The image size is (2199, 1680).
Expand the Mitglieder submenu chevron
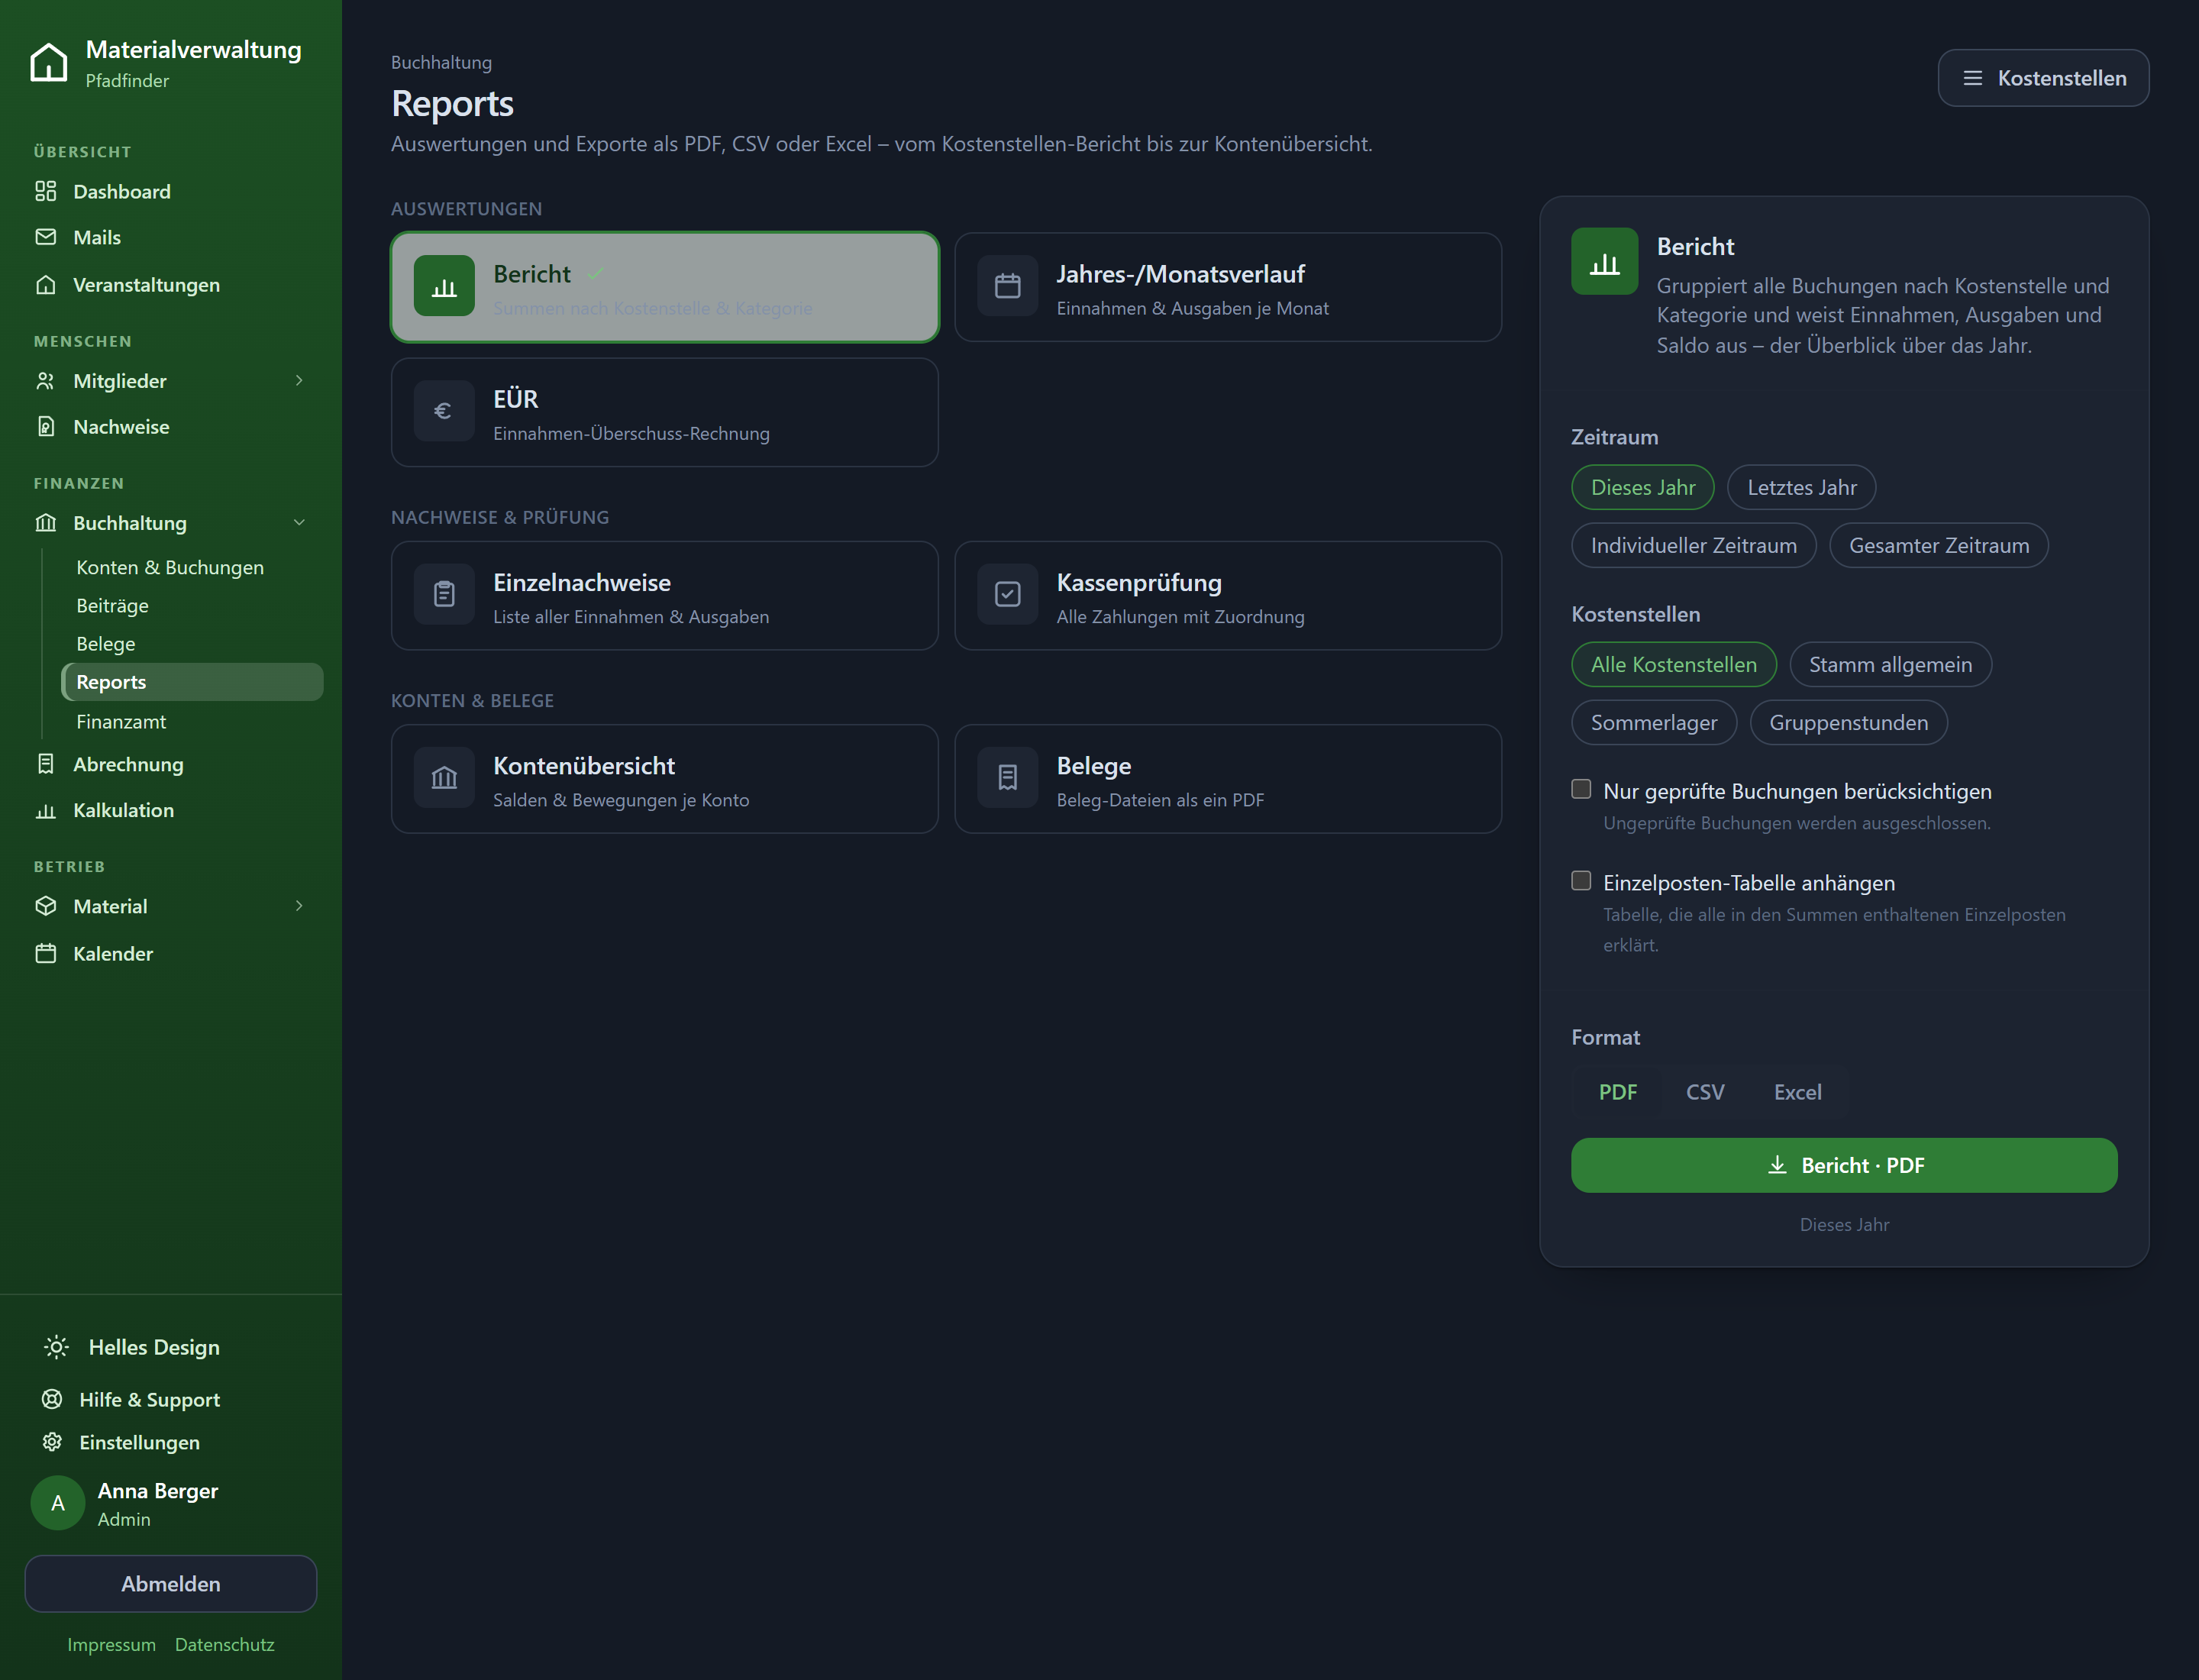[299, 380]
